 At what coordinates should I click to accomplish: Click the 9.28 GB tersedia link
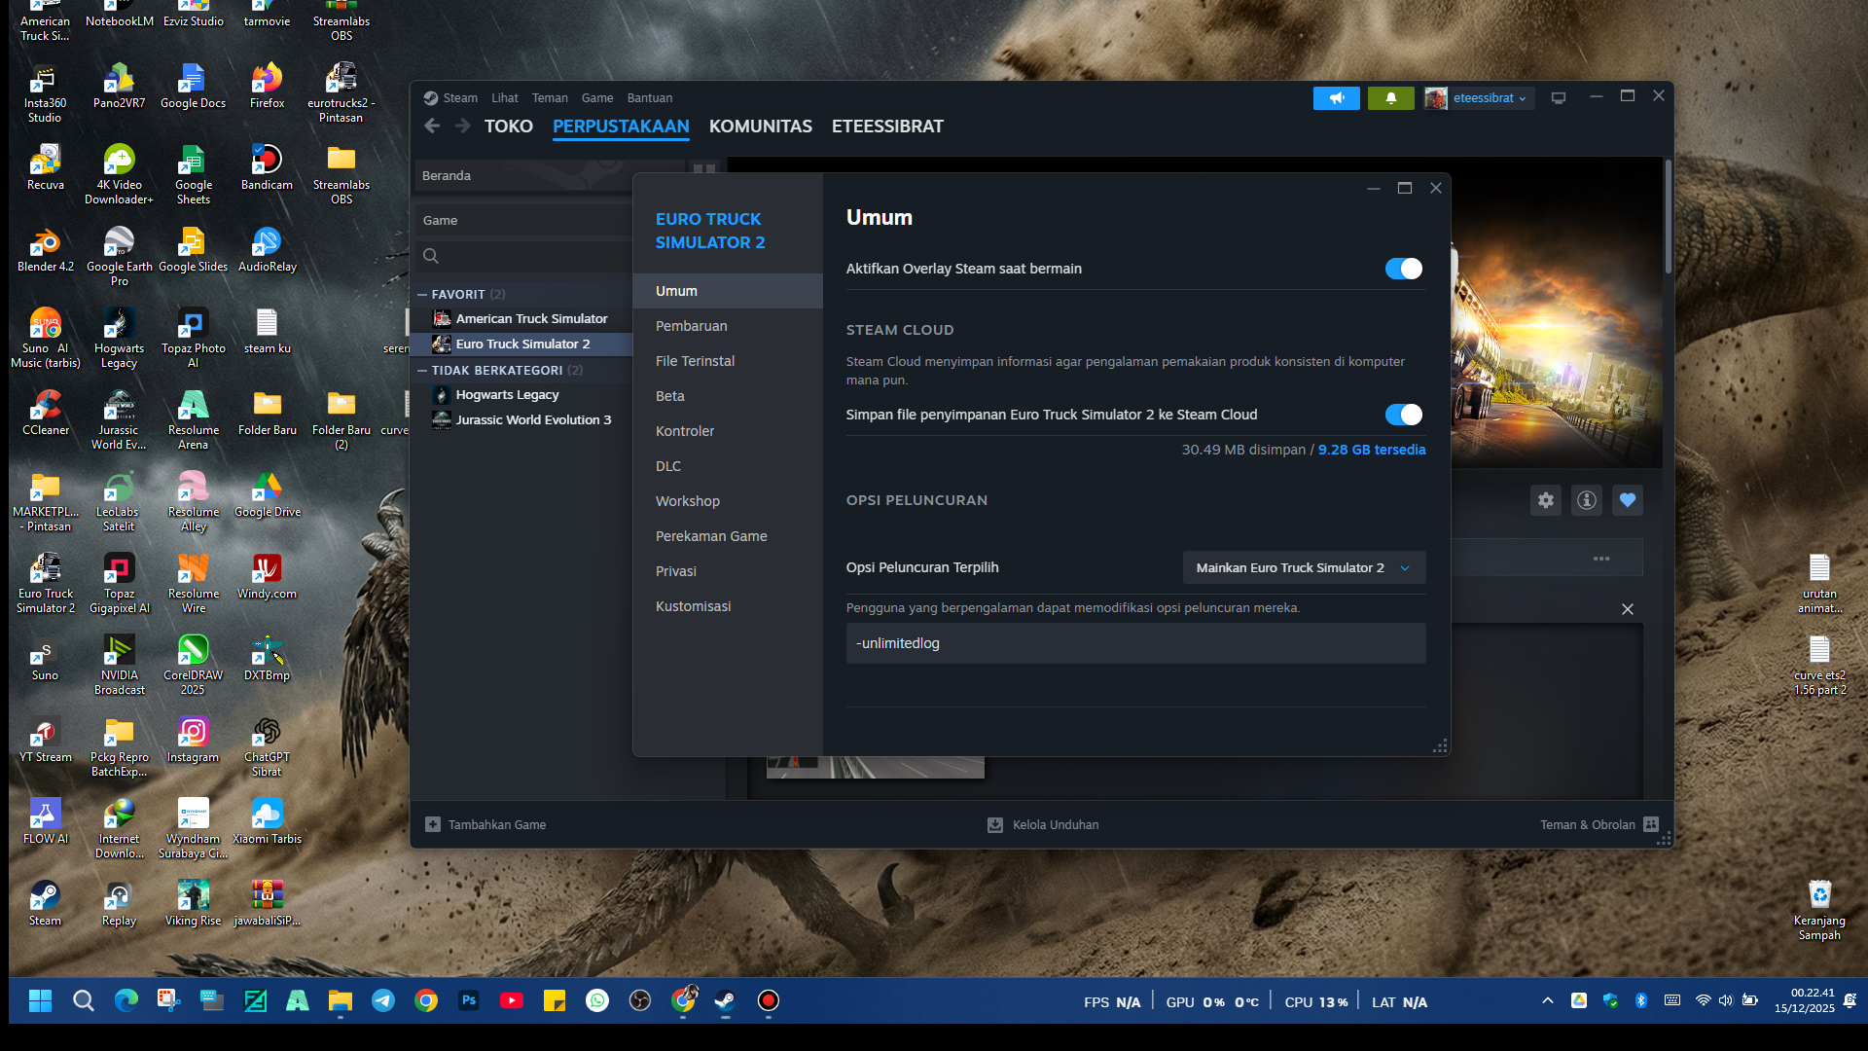1372,450
